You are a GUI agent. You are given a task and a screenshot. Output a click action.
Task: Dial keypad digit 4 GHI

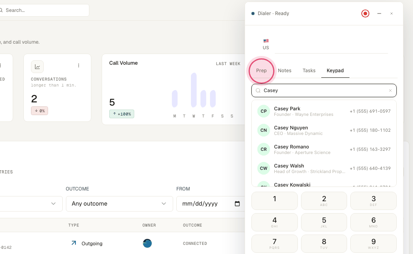click(274, 222)
